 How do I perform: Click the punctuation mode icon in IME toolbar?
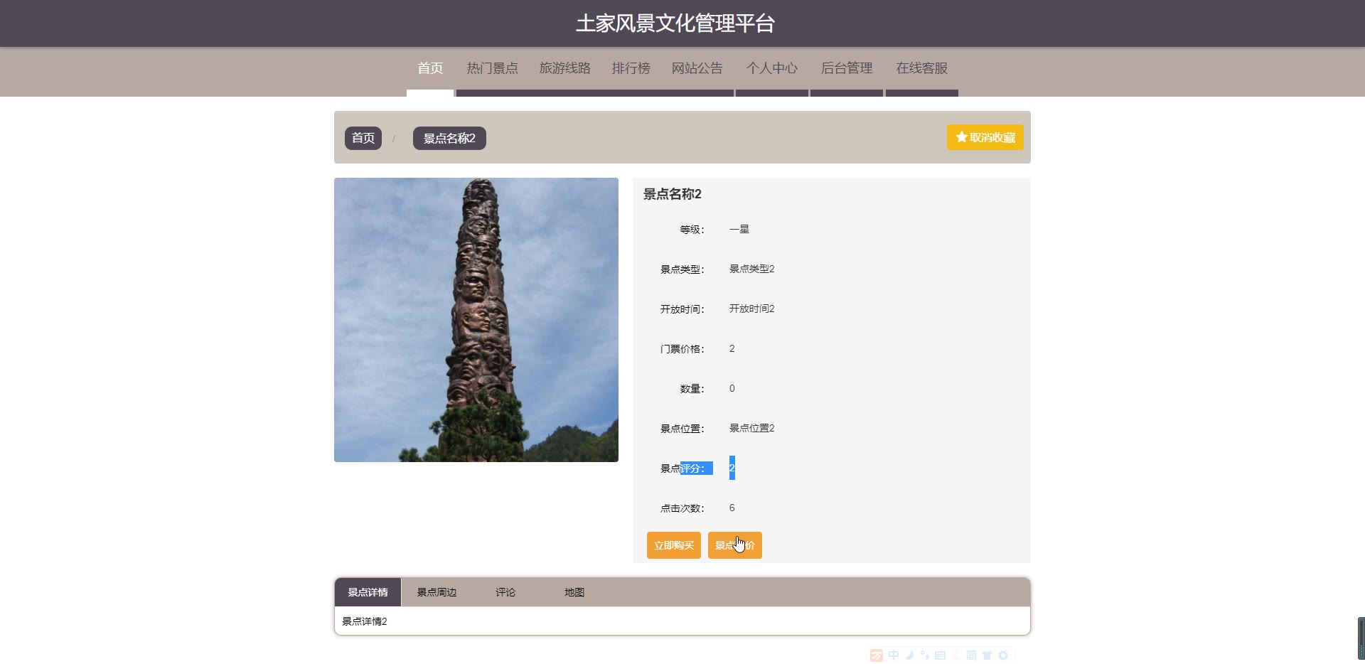tap(925, 655)
